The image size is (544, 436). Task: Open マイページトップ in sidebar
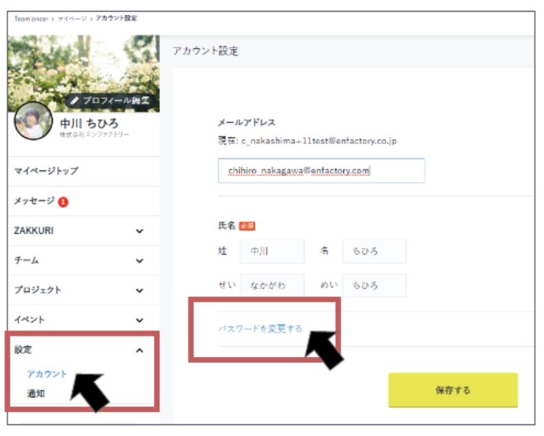point(46,171)
